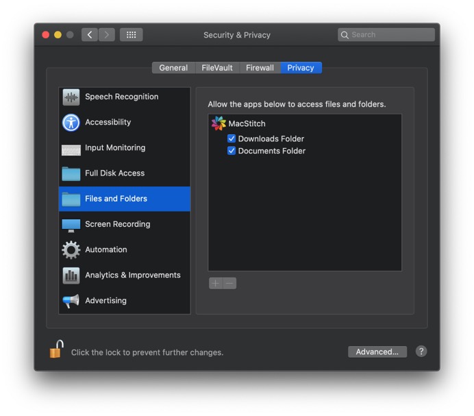Go back with the left chevron
This screenshot has height=416, width=474.
(90, 35)
